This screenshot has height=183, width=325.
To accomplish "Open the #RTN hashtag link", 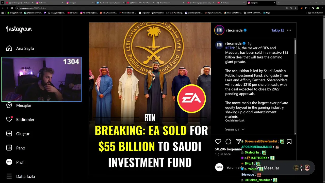I will (229, 48).
